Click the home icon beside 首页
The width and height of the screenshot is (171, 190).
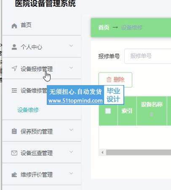14,26
